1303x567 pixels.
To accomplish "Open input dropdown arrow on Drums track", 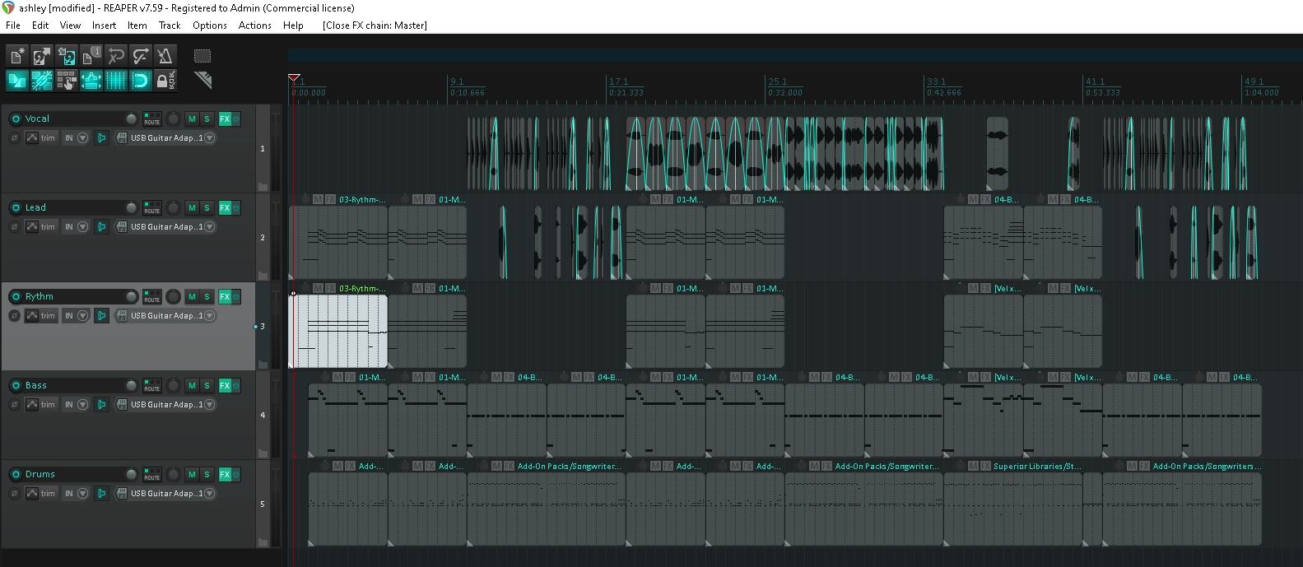I will pyautogui.click(x=209, y=494).
